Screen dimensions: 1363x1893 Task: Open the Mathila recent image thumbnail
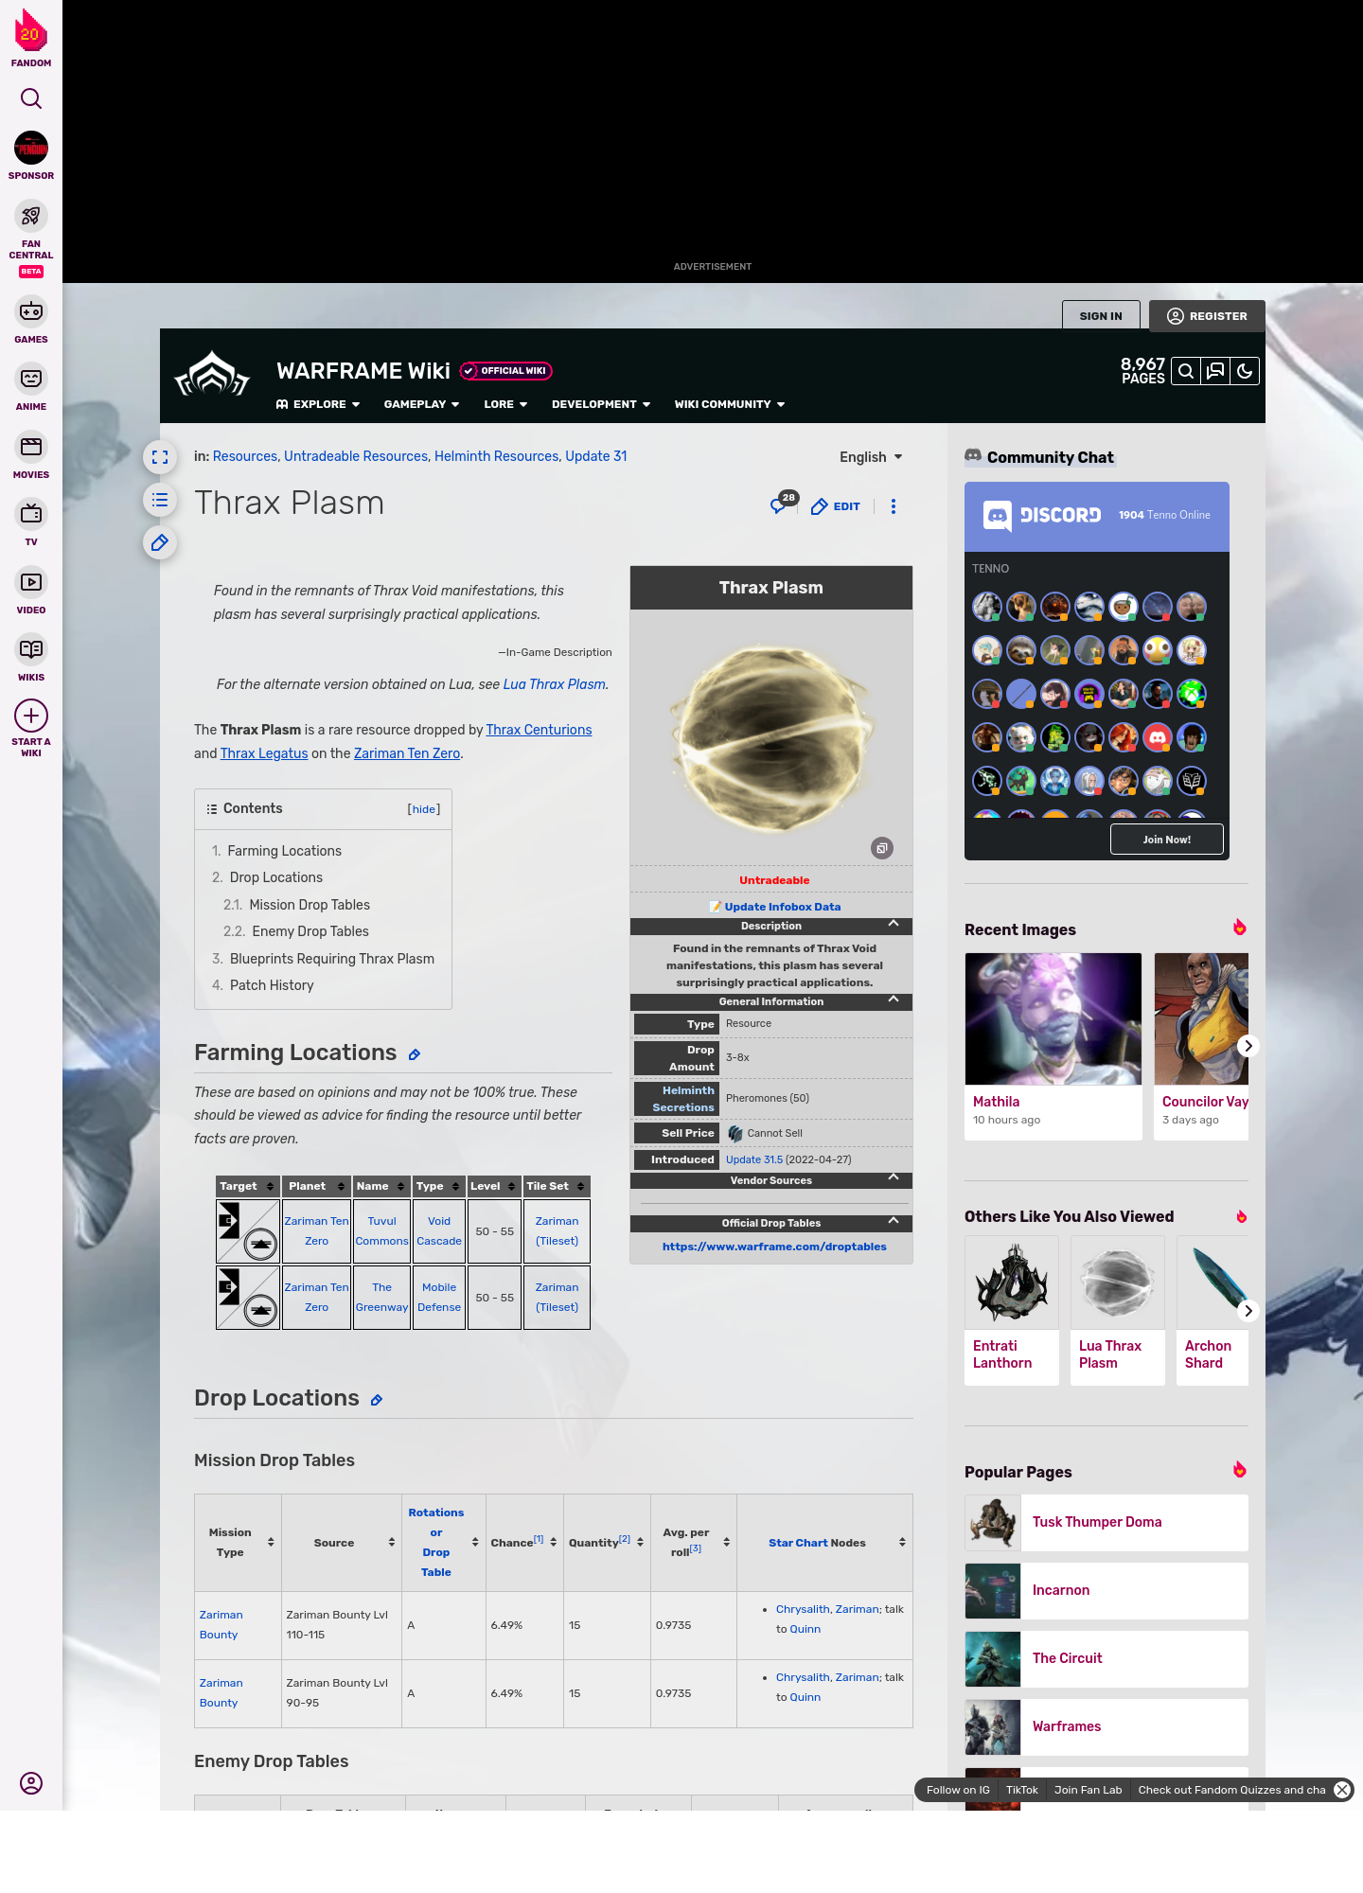[x=1053, y=1018]
